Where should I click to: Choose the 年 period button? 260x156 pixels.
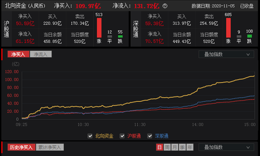point(190,147)
